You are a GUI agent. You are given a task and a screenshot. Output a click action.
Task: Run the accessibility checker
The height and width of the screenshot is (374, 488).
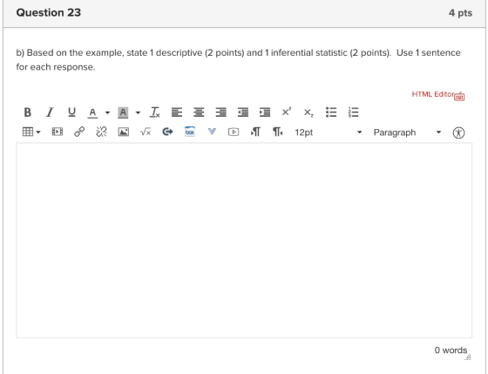click(458, 133)
